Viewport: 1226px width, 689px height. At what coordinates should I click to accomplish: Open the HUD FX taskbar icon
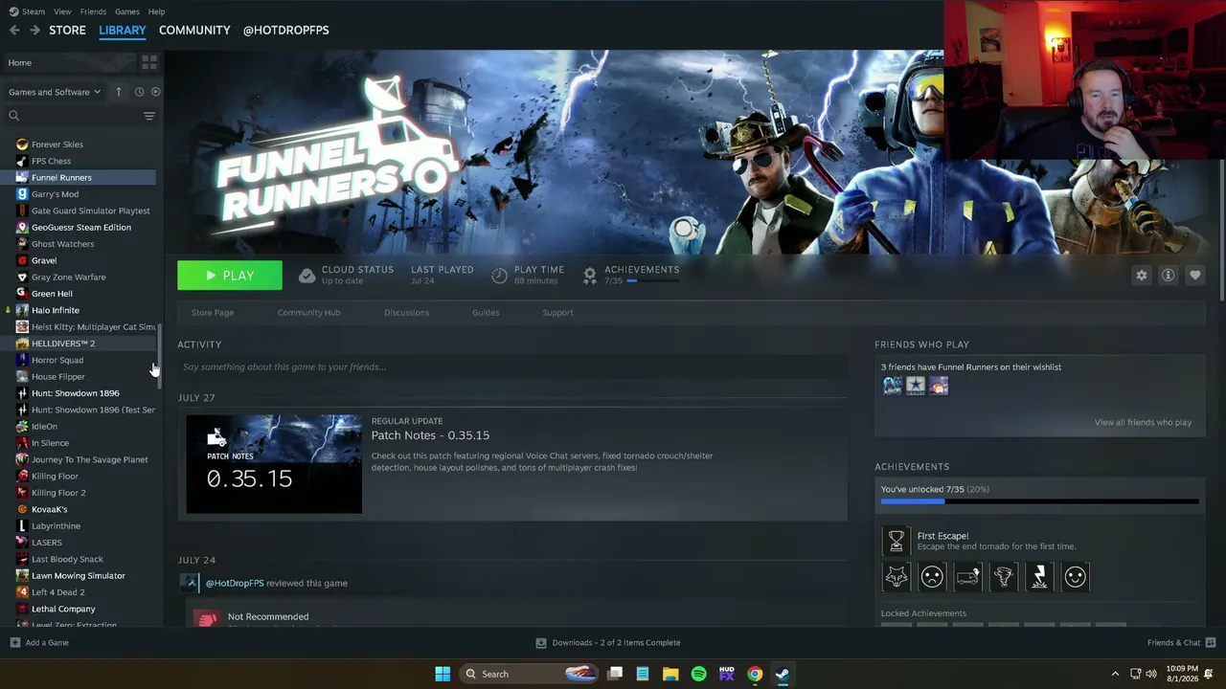pyautogui.click(x=726, y=674)
